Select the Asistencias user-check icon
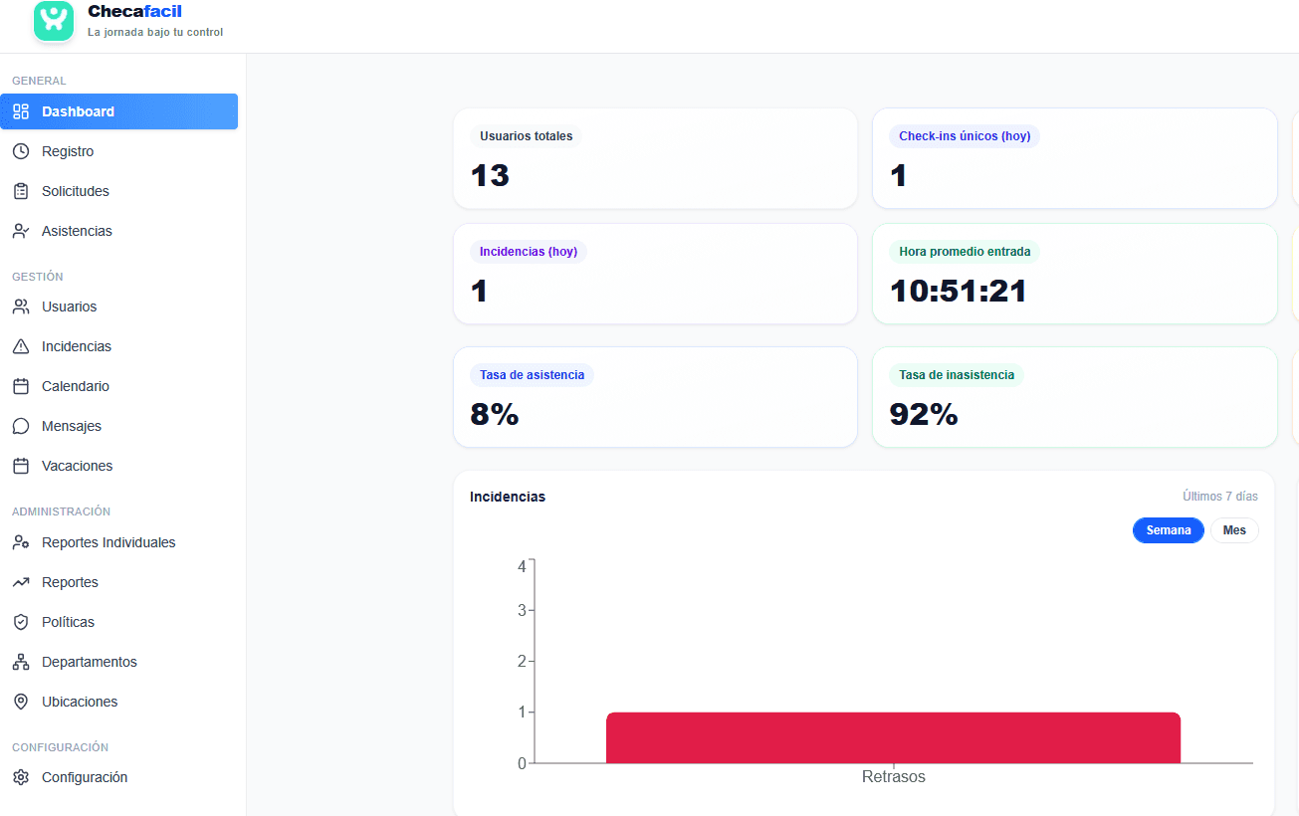 [x=21, y=231]
